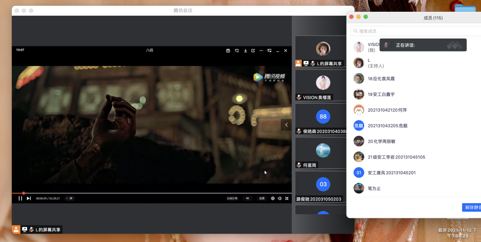Minimize the shared video player window
Viewport: 481px width, 242px height.
(x=278, y=51)
